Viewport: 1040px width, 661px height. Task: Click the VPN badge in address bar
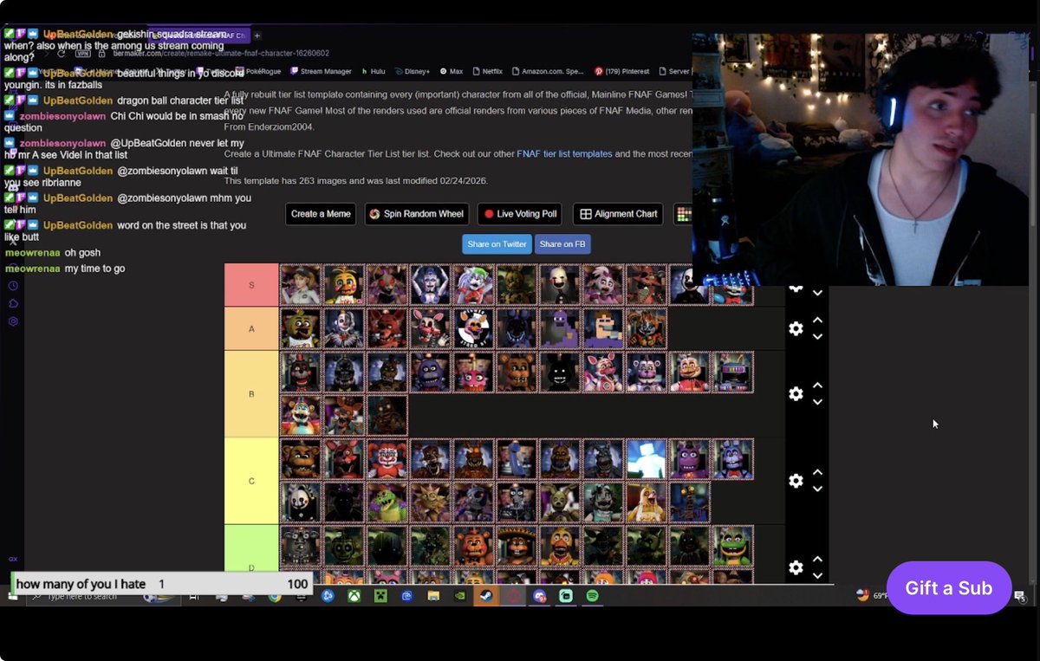(85, 53)
